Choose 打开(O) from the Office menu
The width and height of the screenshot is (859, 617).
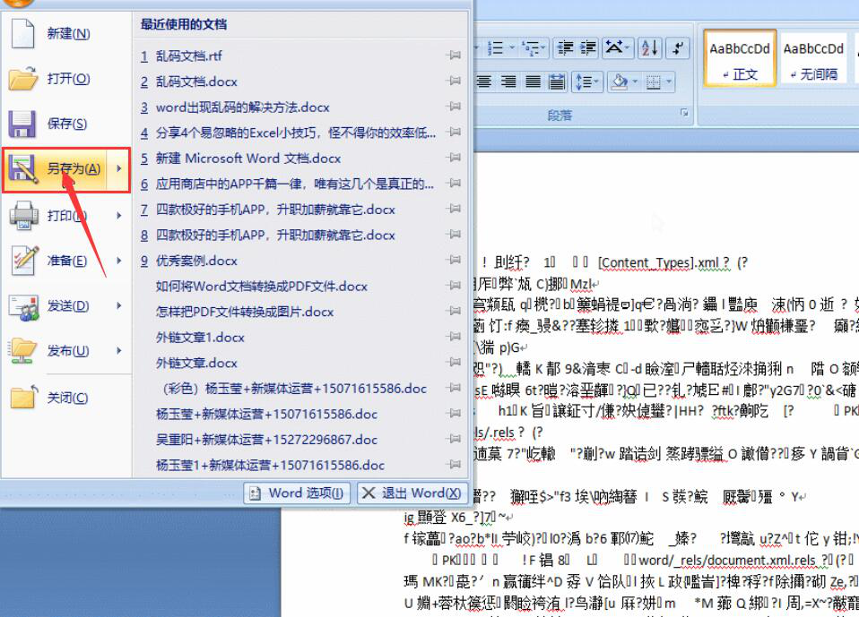[68, 79]
